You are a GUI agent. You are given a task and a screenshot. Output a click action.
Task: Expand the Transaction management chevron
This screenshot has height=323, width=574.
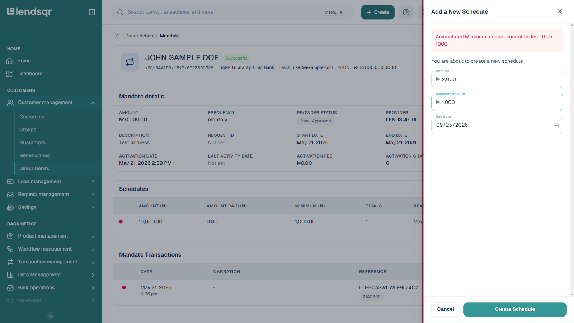coord(93,262)
